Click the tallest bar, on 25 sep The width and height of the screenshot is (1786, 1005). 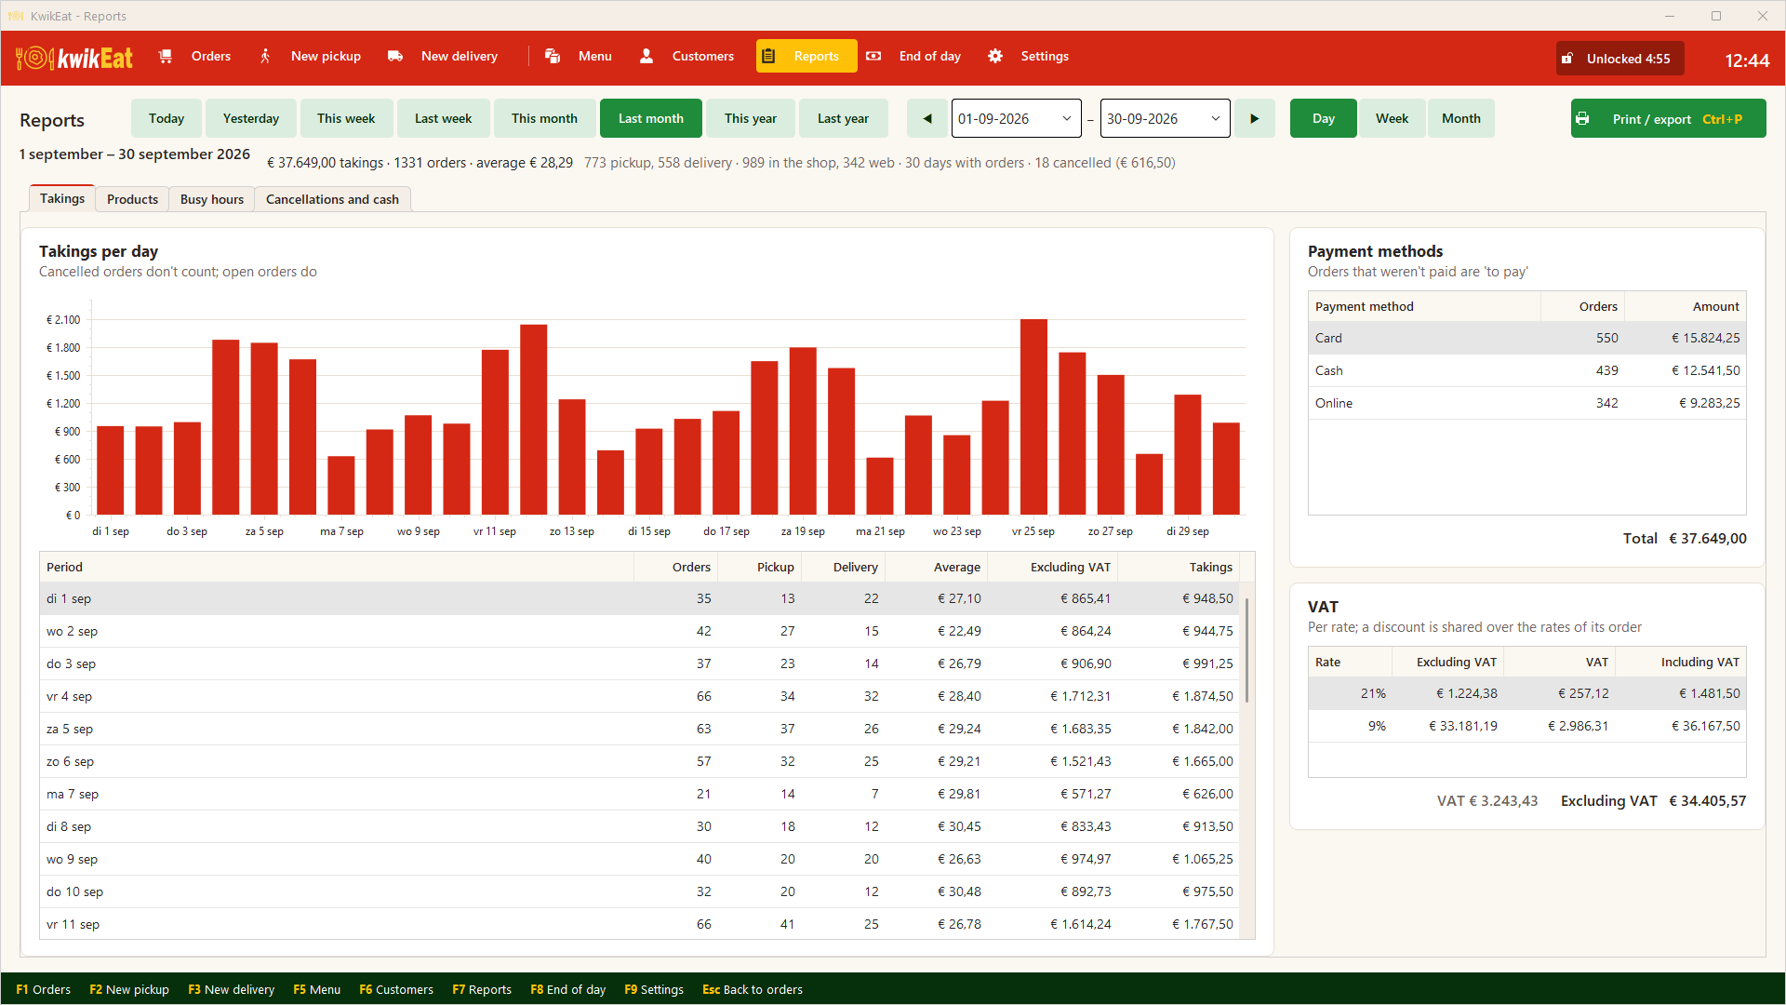(x=1033, y=417)
